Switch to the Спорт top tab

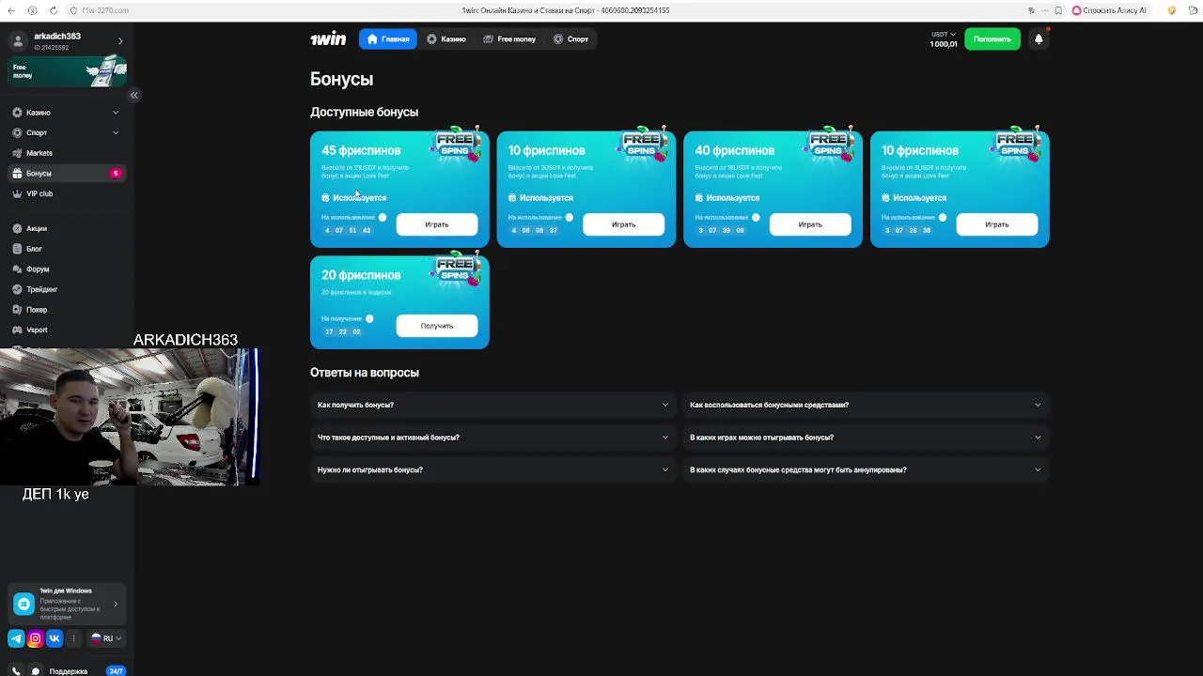coord(570,39)
